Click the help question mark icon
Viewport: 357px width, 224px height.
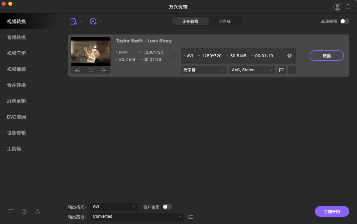point(24,211)
